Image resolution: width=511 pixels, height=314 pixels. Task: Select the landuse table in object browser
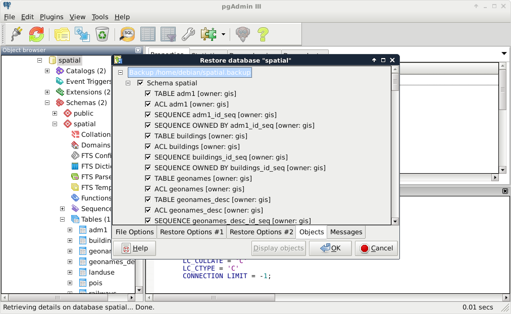point(101,272)
